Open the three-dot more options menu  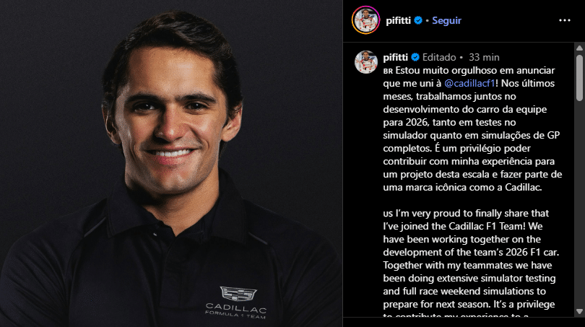pos(565,20)
